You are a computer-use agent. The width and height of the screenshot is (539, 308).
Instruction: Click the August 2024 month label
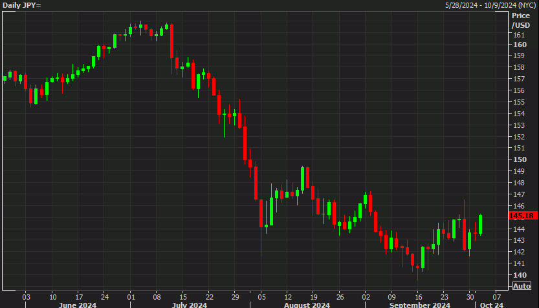tap(305, 304)
